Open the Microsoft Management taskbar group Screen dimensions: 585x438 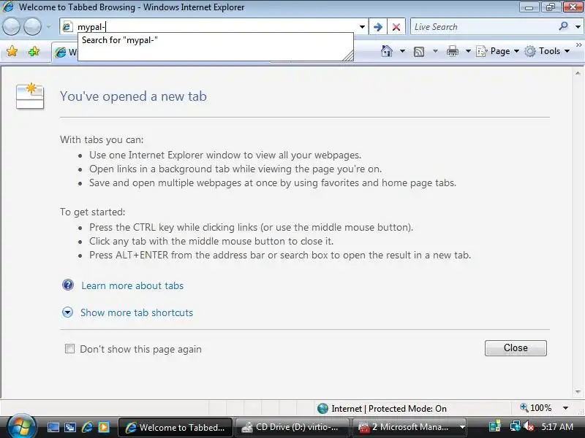coord(409,427)
